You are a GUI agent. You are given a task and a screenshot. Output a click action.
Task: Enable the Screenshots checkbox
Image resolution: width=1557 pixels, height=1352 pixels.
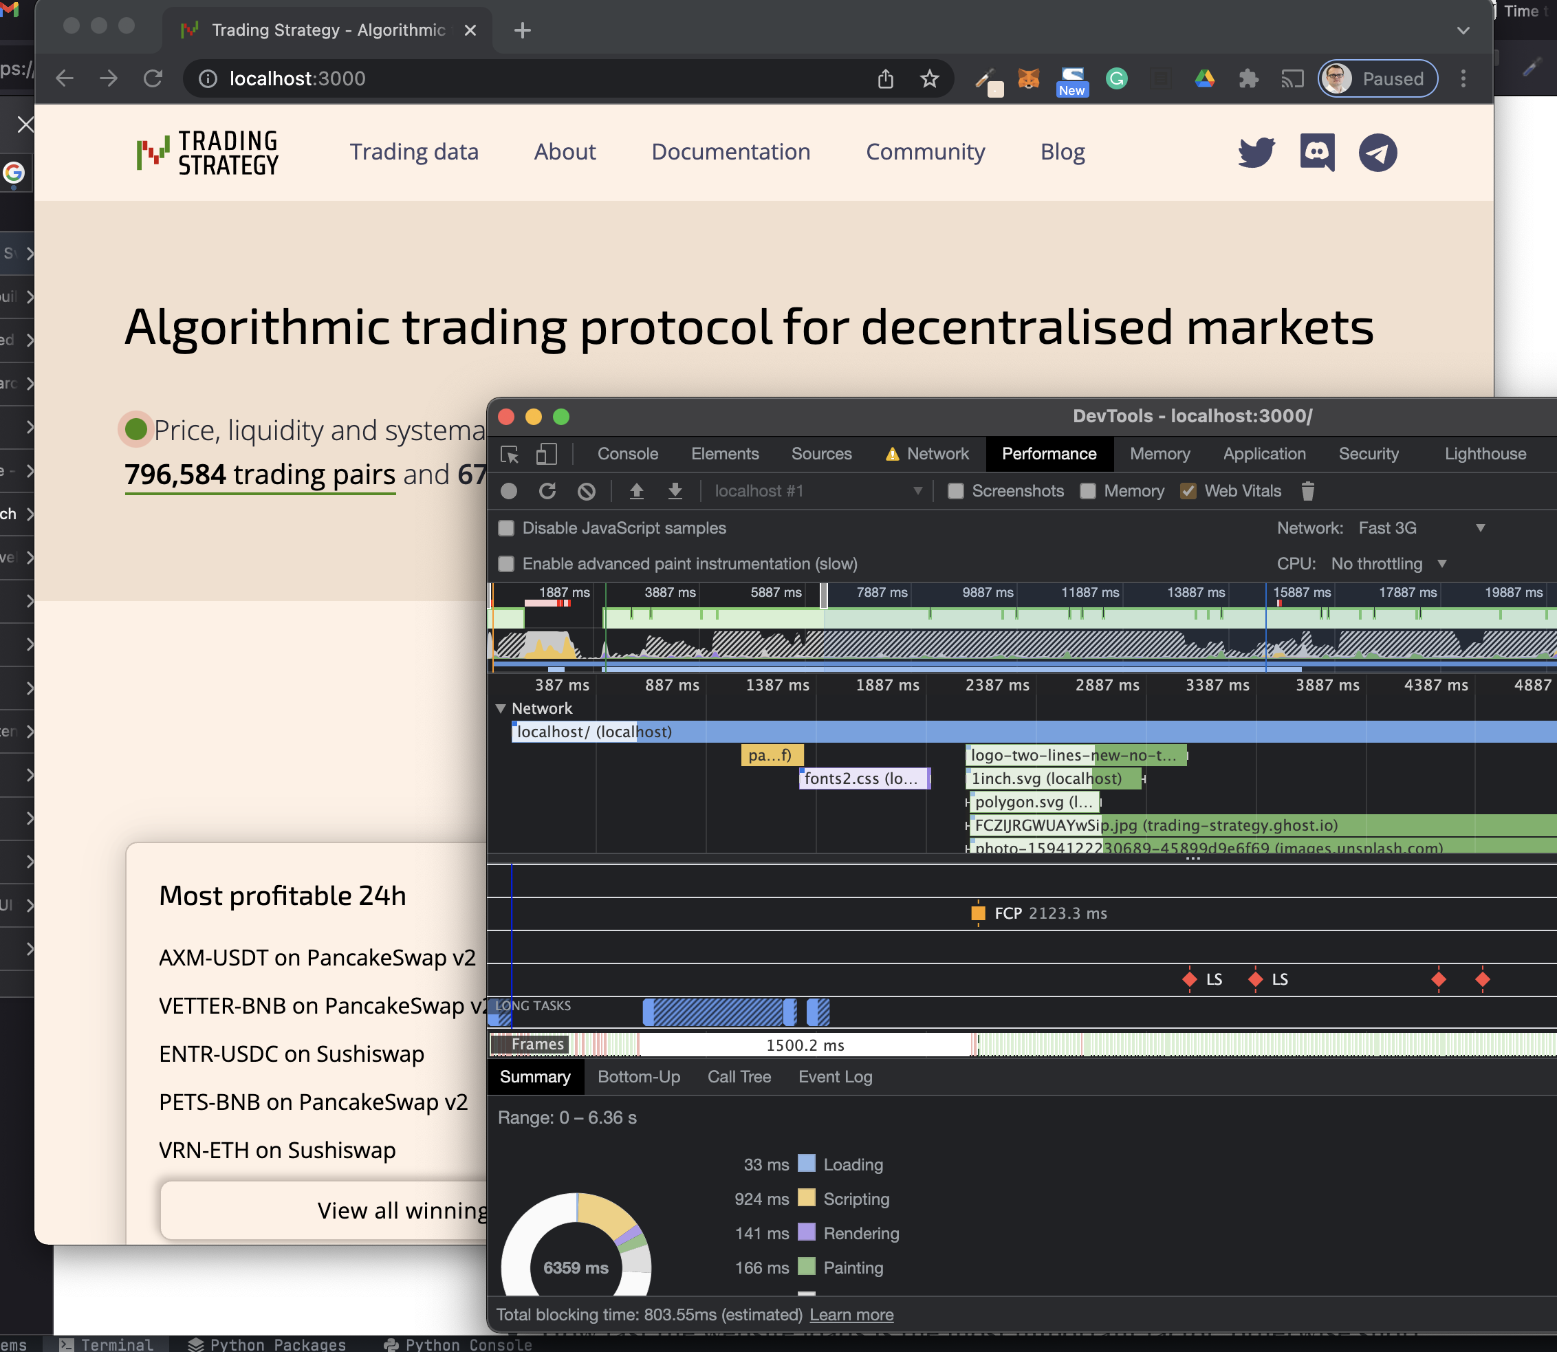pos(956,491)
